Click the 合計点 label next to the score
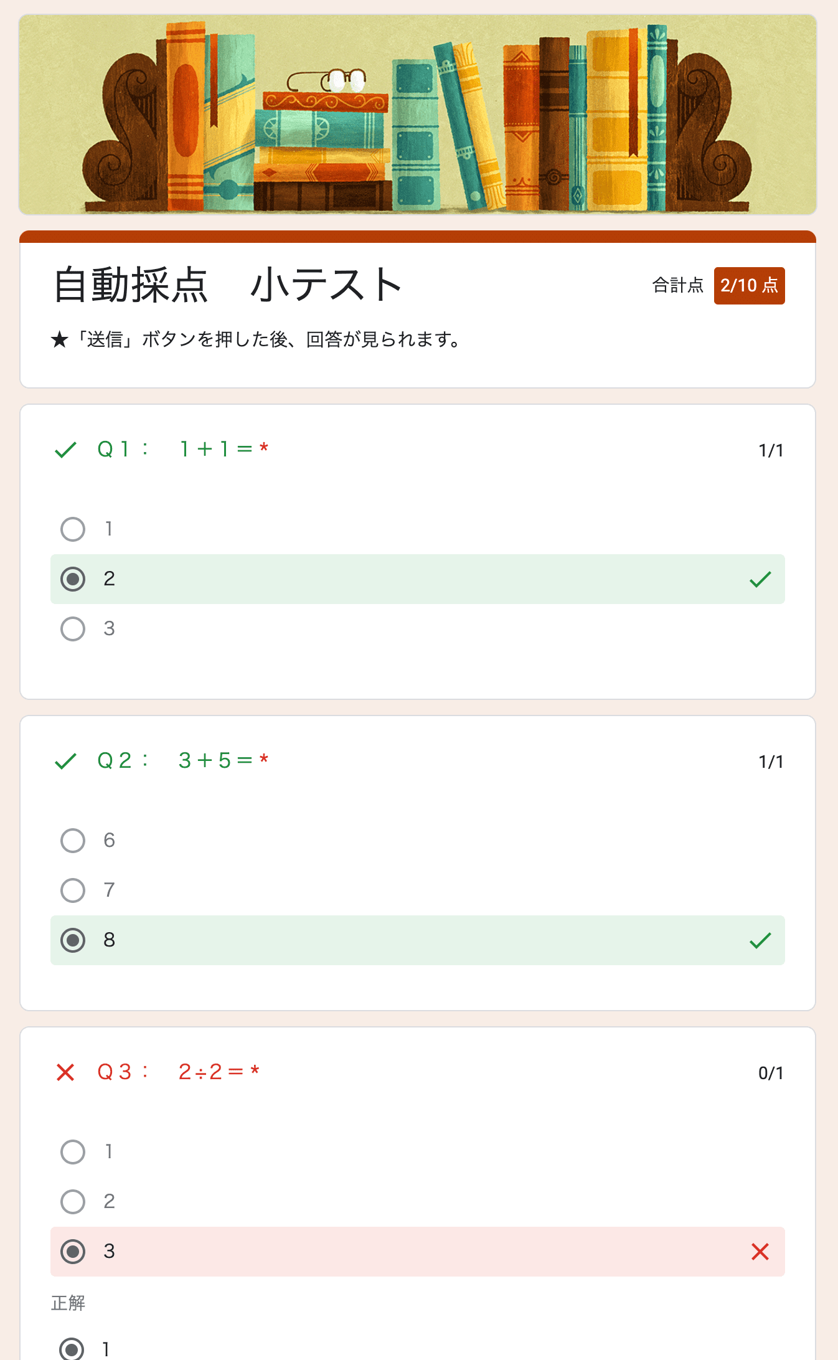The width and height of the screenshot is (838, 1360). [x=677, y=285]
